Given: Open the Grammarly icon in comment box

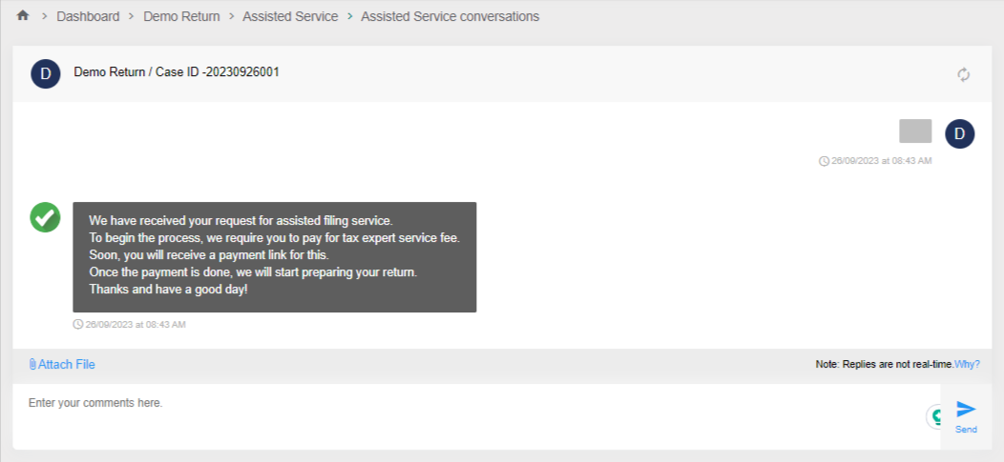Looking at the screenshot, I should [x=935, y=415].
